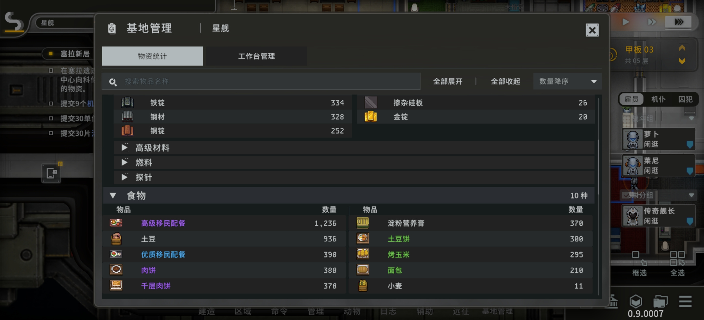
Task: Go up one deck with the up chevron
Action: [x=682, y=48]
